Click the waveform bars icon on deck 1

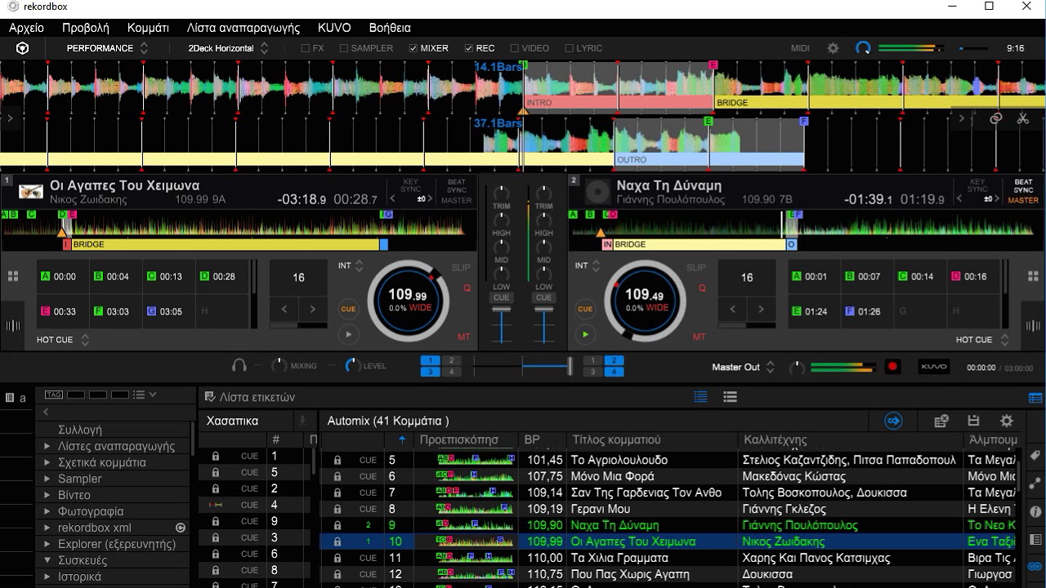(13, 325)
